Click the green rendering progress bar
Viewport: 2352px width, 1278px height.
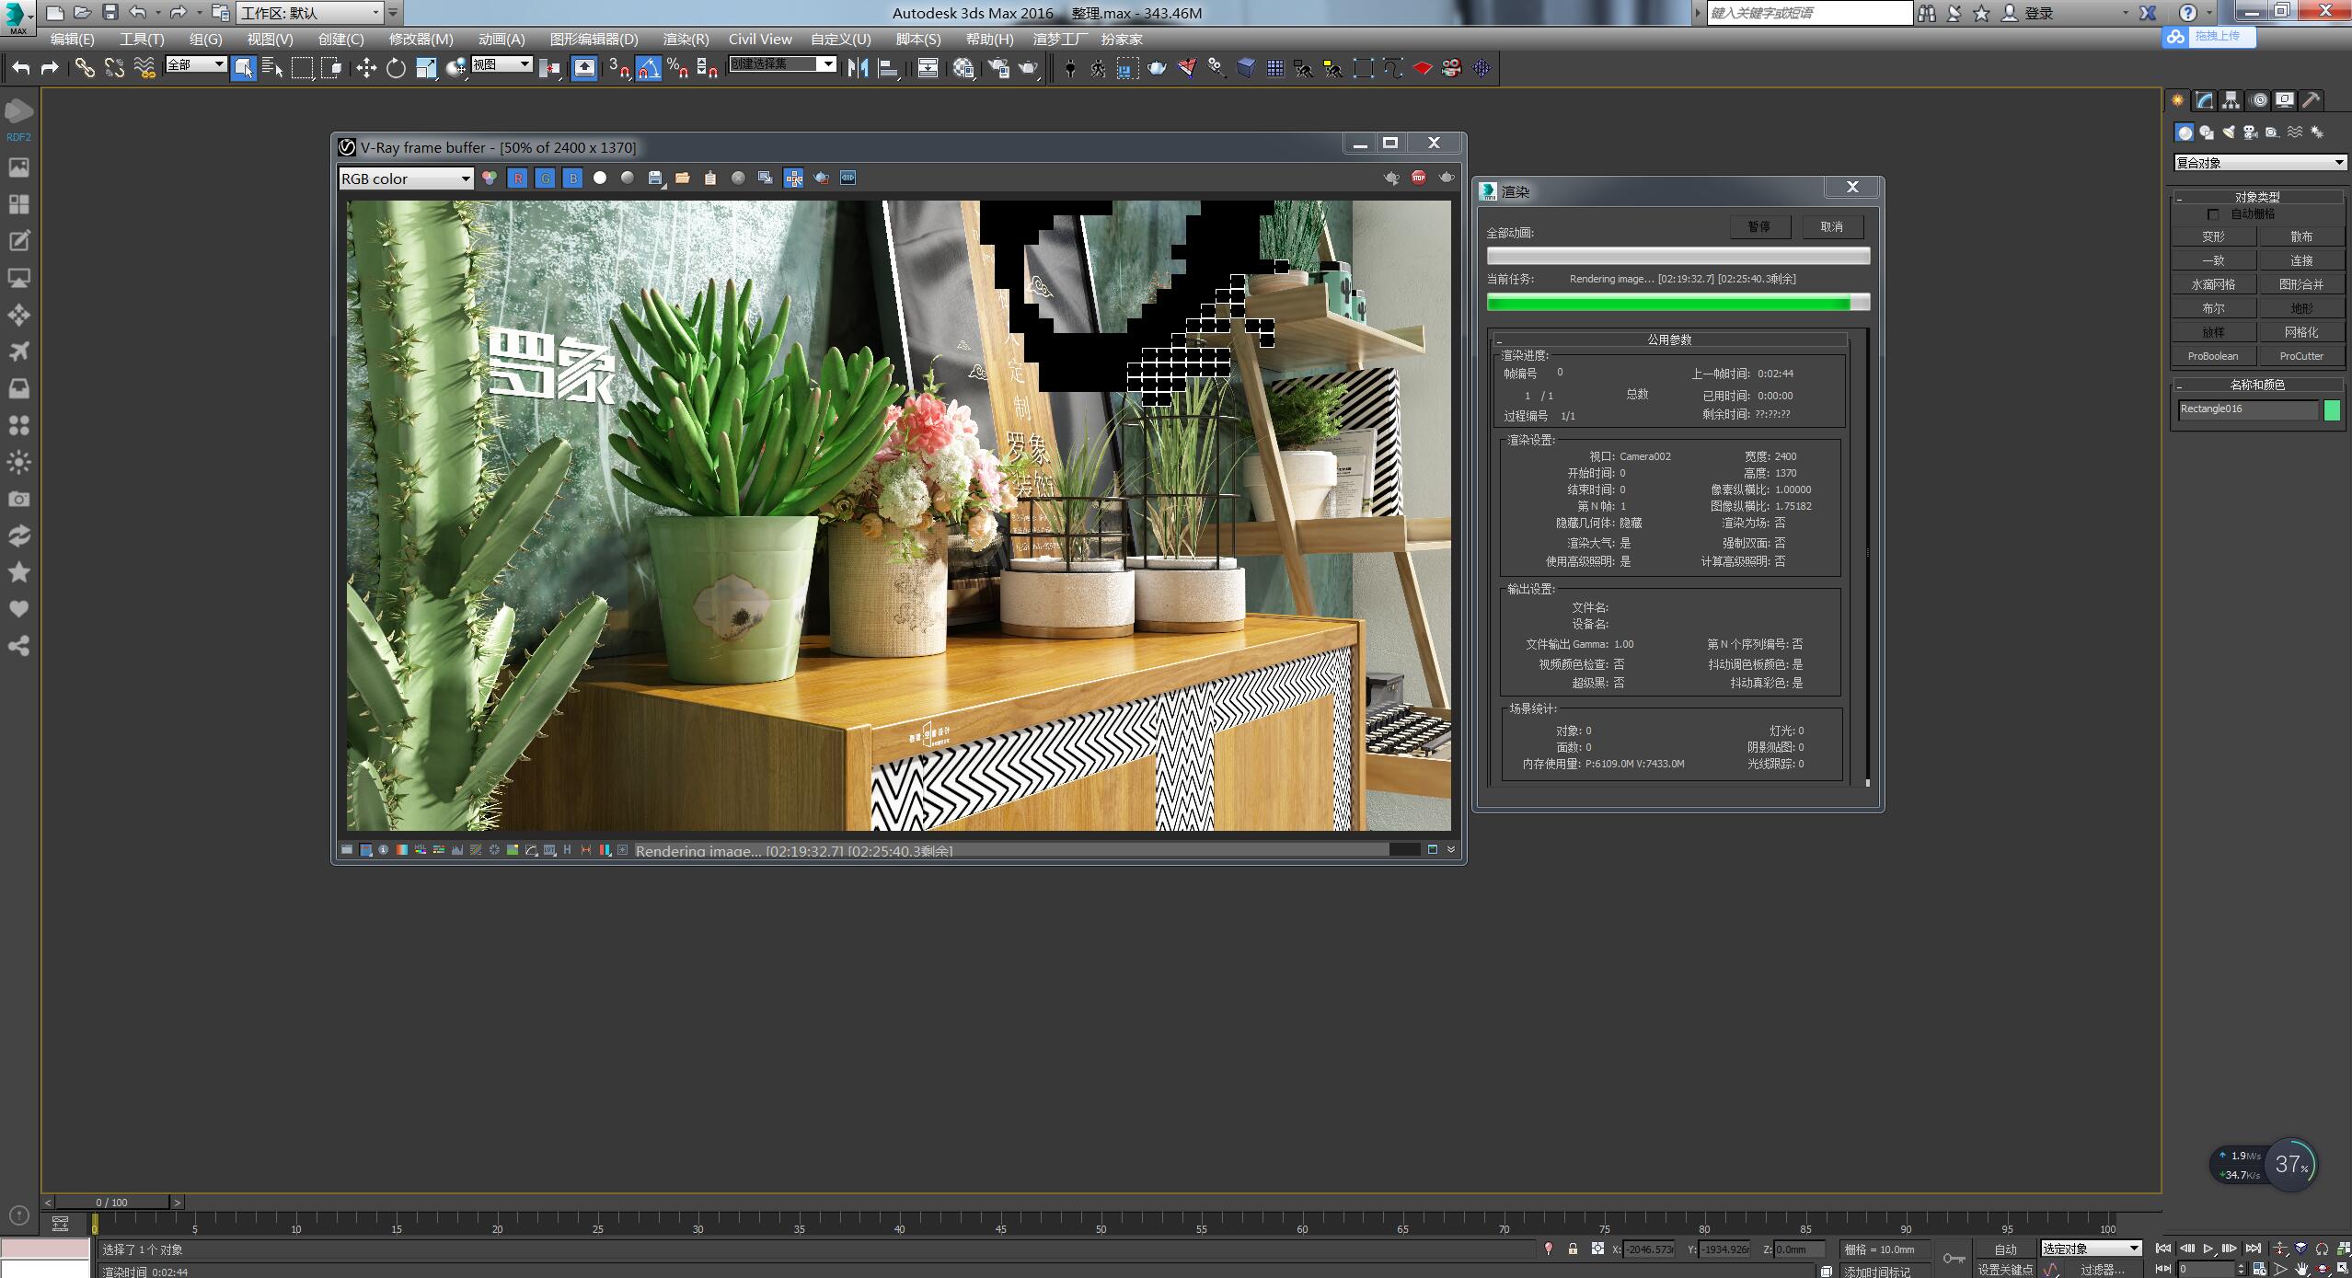point(1678,303)
